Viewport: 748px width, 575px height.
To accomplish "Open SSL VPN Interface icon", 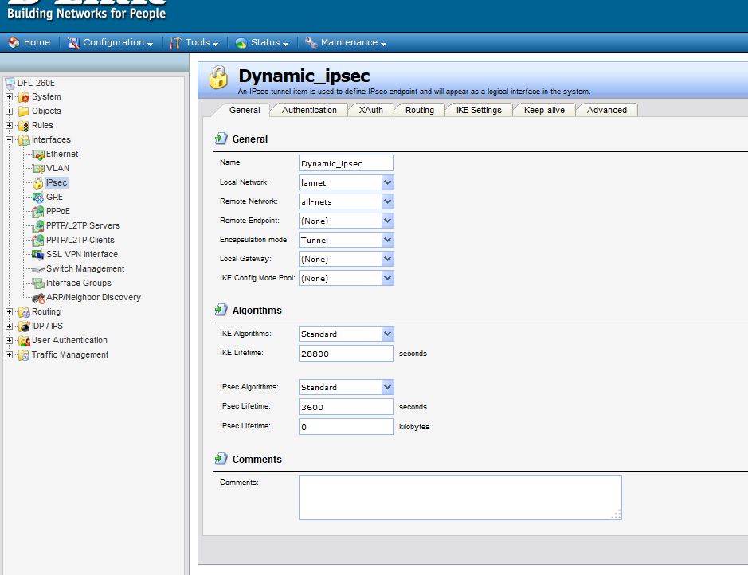I will coord(38,254).
